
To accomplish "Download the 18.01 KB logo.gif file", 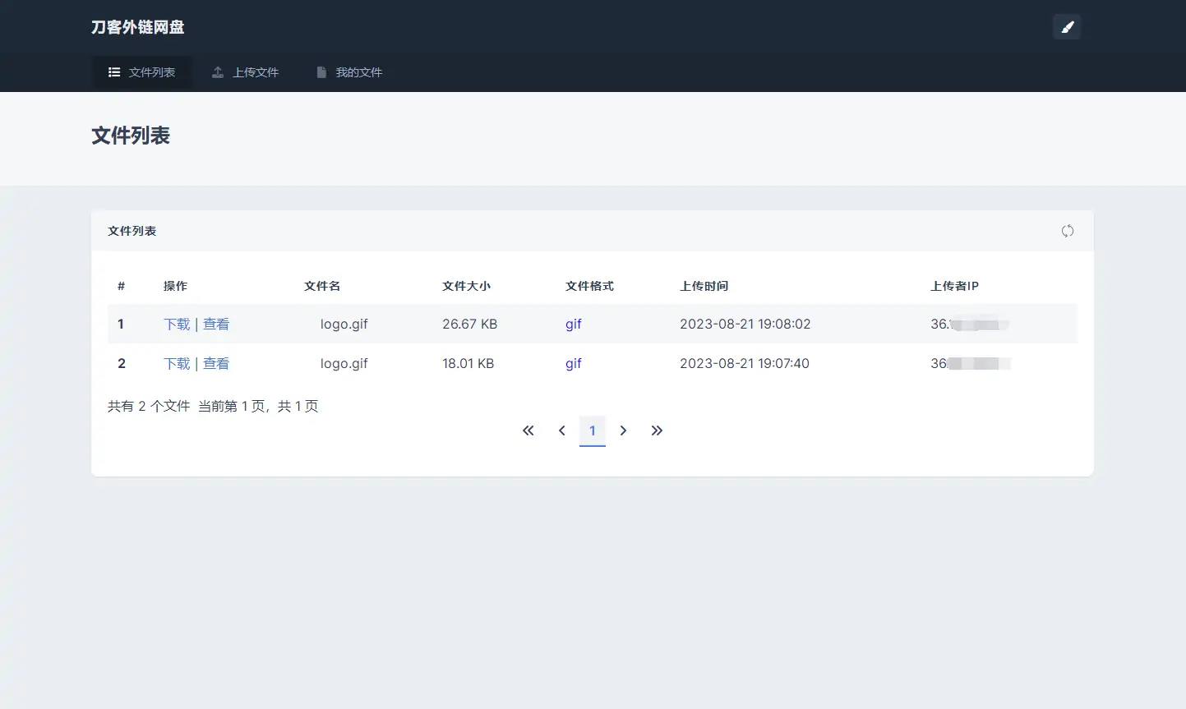I will coord(177,363).
